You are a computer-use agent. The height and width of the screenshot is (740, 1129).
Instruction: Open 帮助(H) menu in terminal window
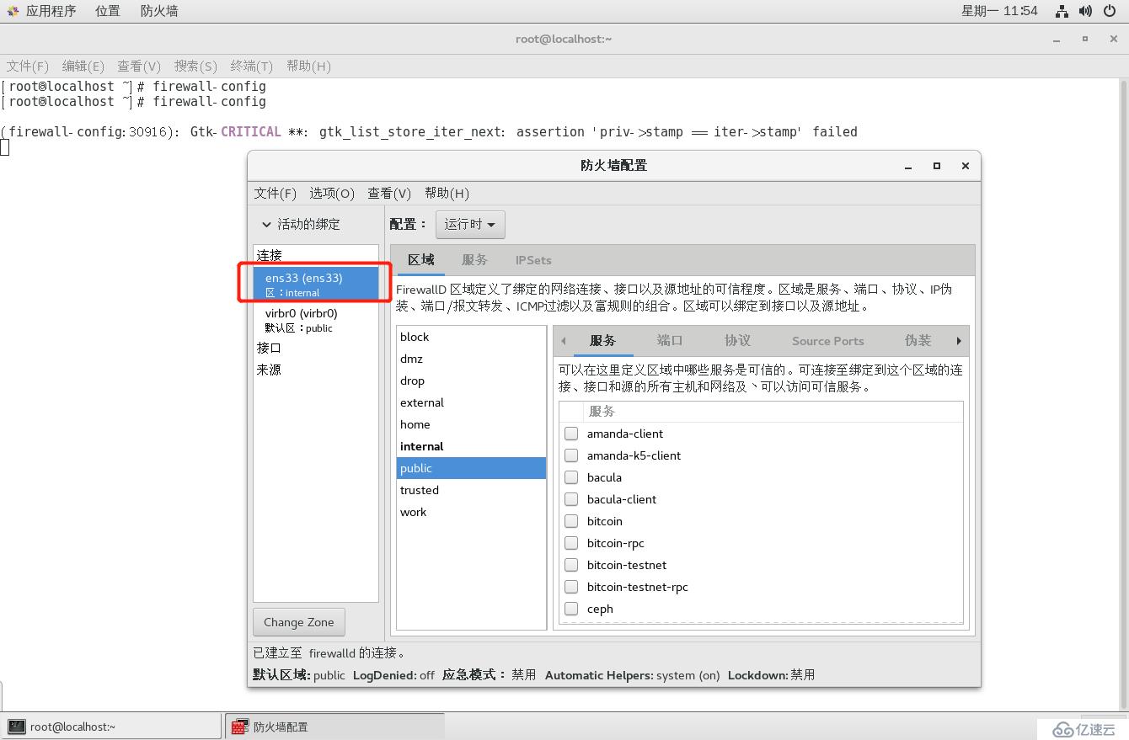pos(308,66)
